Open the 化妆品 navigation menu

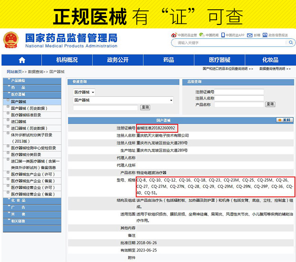tap(270, 60)
